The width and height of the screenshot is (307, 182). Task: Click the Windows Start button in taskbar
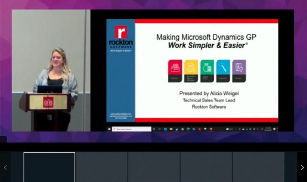pyautogui.click(x=109, y=129)
